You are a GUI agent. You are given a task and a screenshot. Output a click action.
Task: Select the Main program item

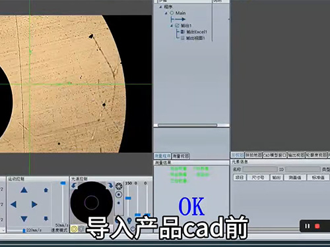[x=181, y=13]
